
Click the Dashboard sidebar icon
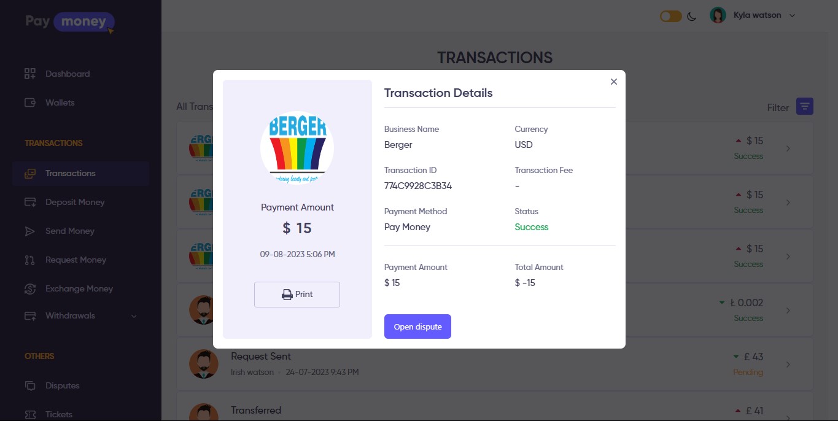[x=30, y=74]
